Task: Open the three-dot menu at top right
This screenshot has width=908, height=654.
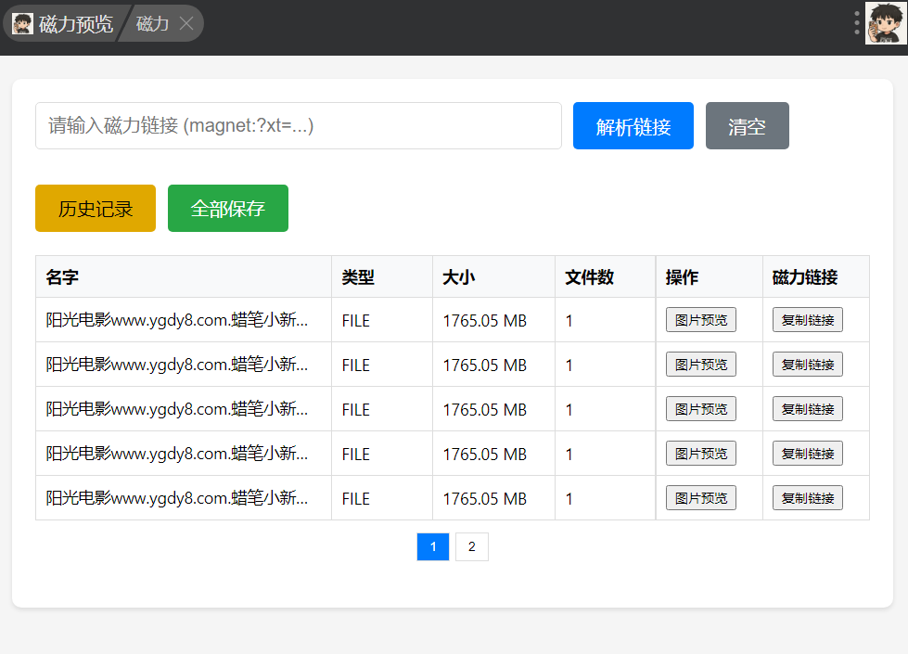Action: coord(857,23)
